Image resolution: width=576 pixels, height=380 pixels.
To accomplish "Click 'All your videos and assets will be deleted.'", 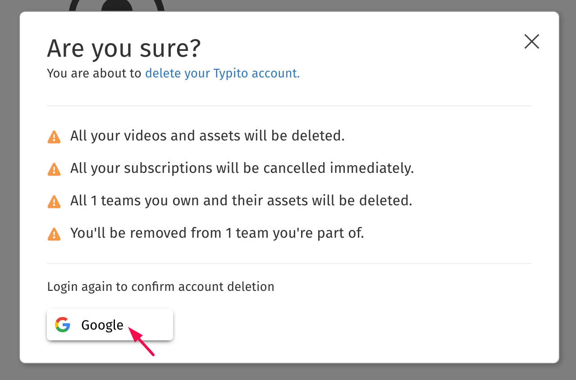I will coord(207,136).
